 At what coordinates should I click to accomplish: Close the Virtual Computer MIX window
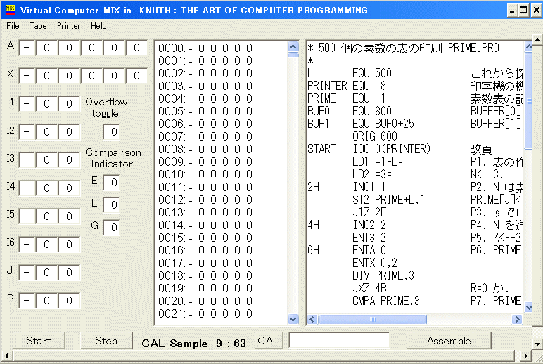[x=536, y=11]
